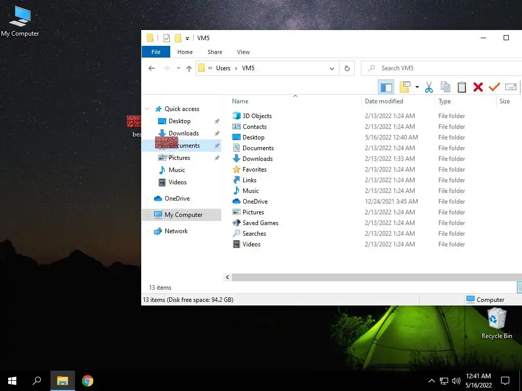The image size is (522, 391).
Task: Open the File menu
Action: [x=156, y=52]
